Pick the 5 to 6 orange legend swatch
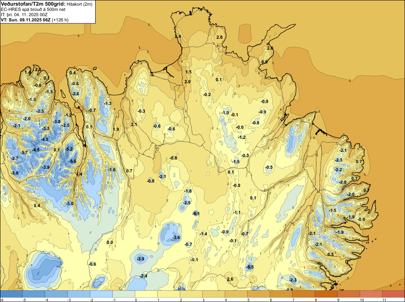 [258, 294]
